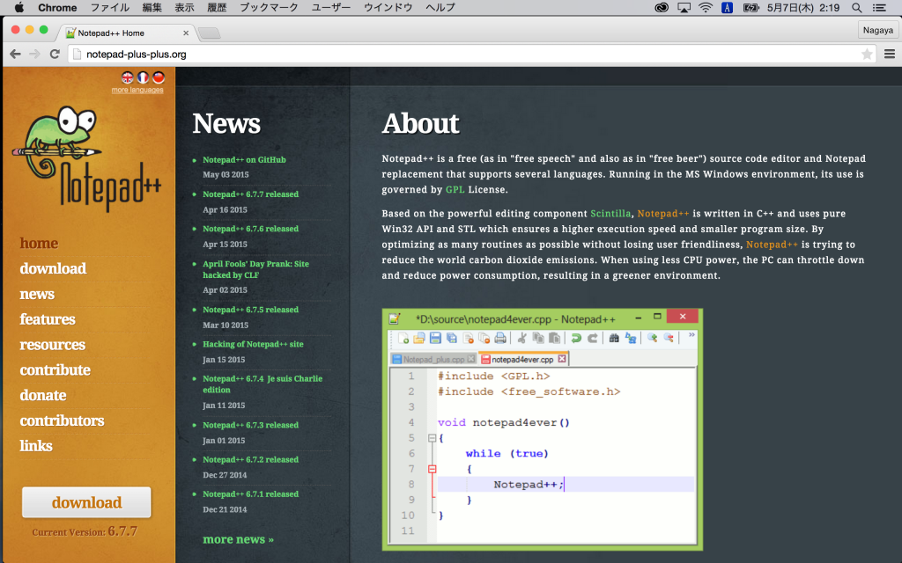Click the large white download button
The image size is (902, 563).
(86, 502)
